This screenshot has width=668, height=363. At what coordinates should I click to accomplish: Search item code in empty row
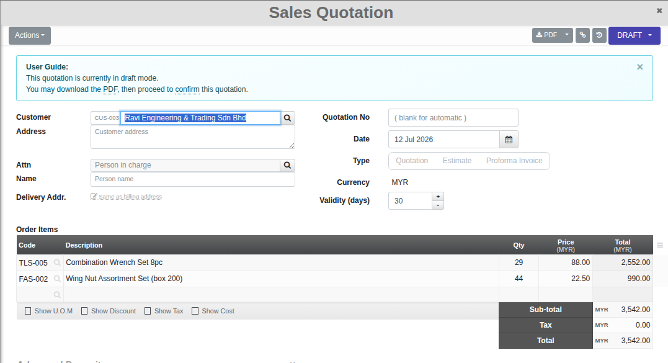click(x=57, y=295)
